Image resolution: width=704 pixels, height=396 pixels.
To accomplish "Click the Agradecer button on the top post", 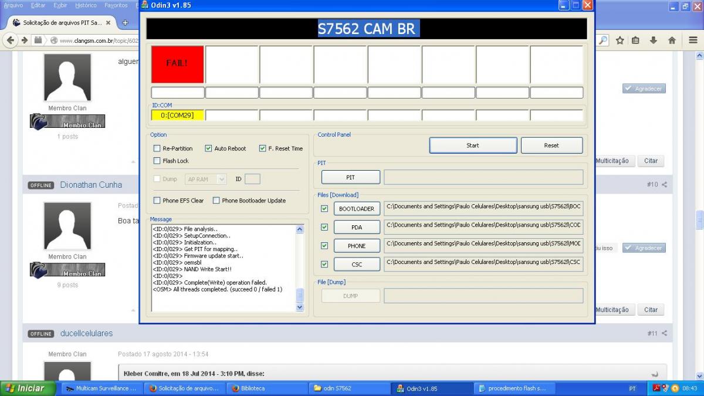I will click(644, 89).
